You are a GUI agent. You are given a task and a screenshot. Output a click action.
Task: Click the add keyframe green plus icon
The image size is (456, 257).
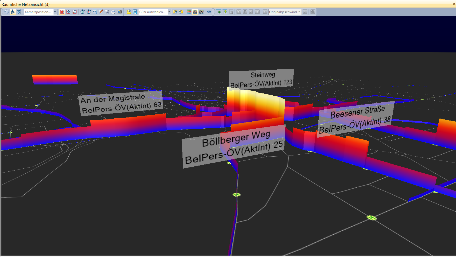tap(219, 12)
